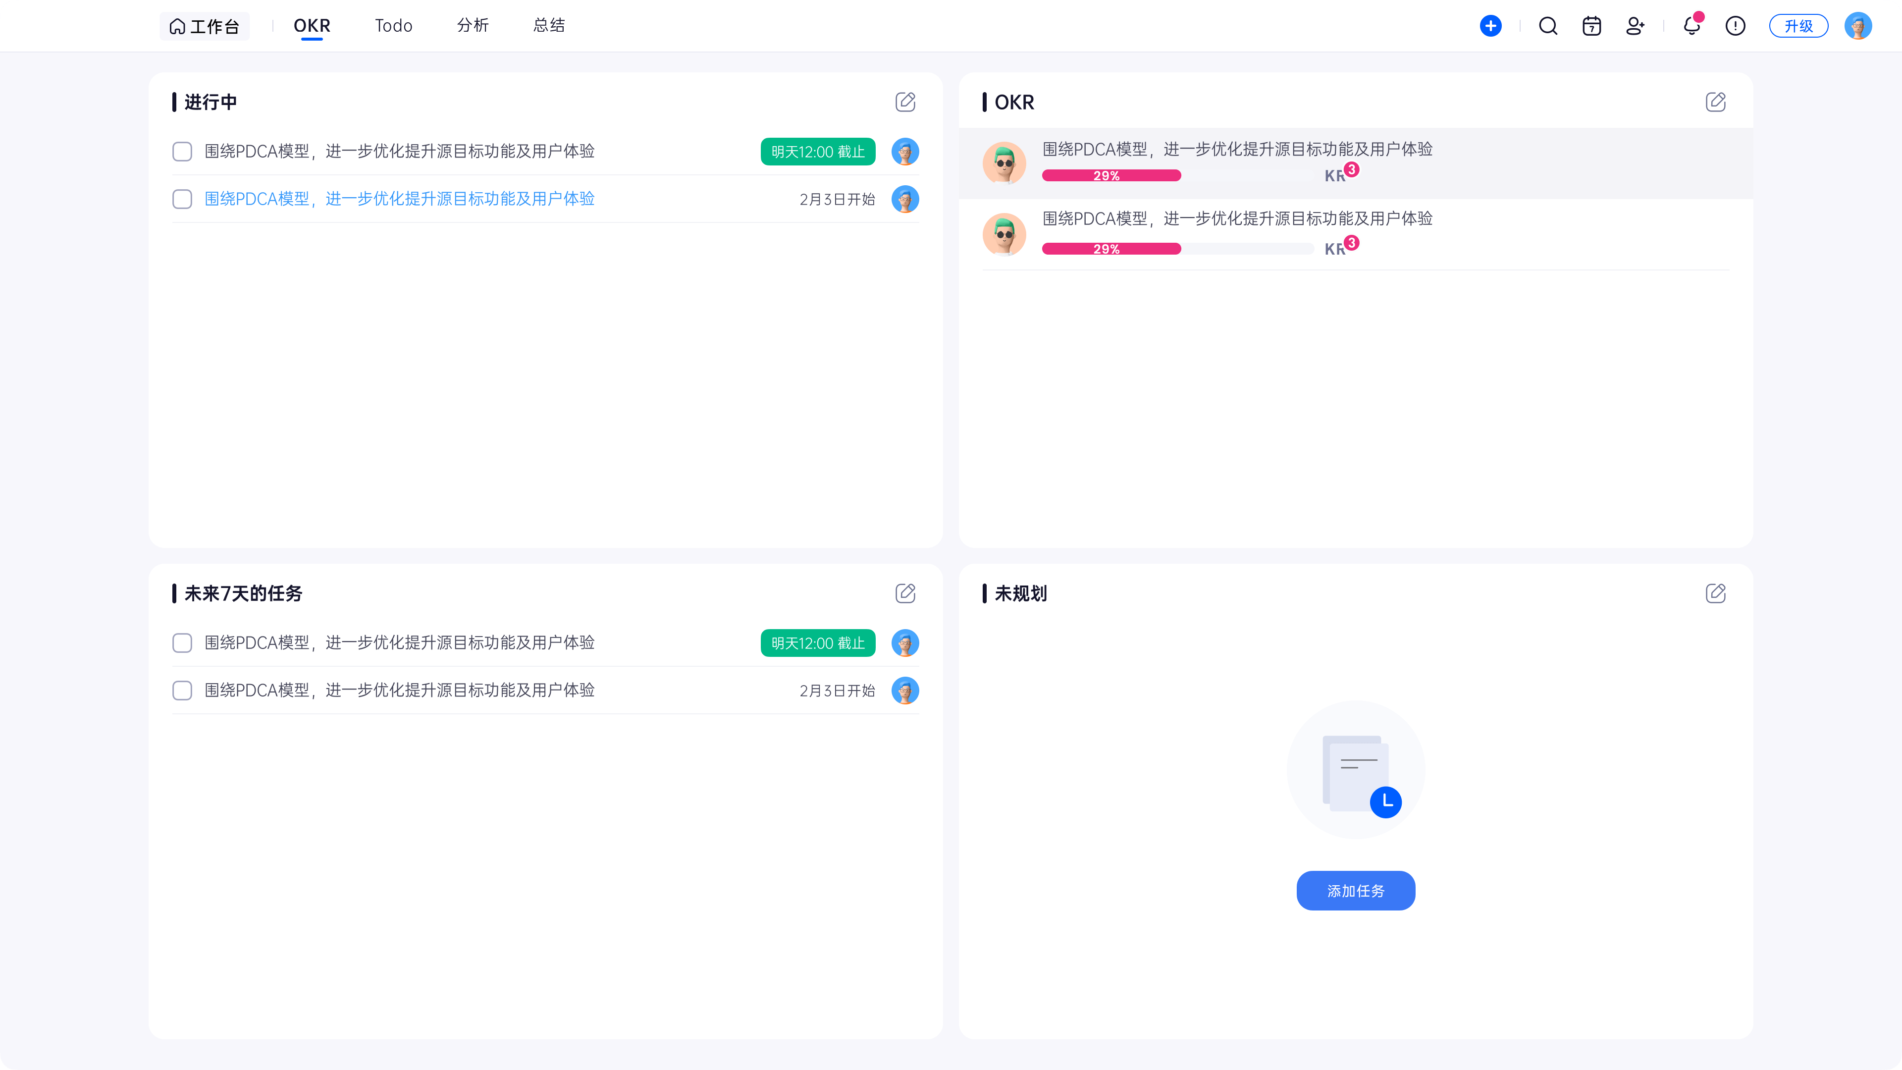
Task: Edit the OKR panel via pencil icon
Action: point(1715,102)
